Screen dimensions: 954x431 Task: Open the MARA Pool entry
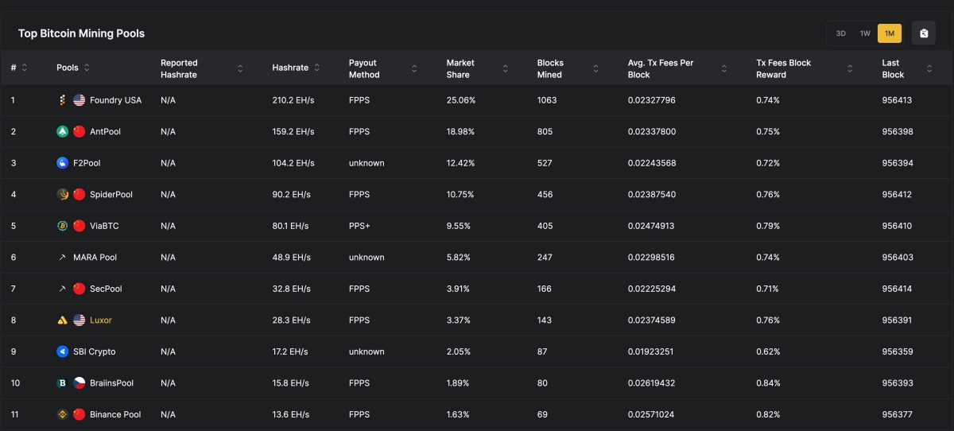click(x=95, y=258)
